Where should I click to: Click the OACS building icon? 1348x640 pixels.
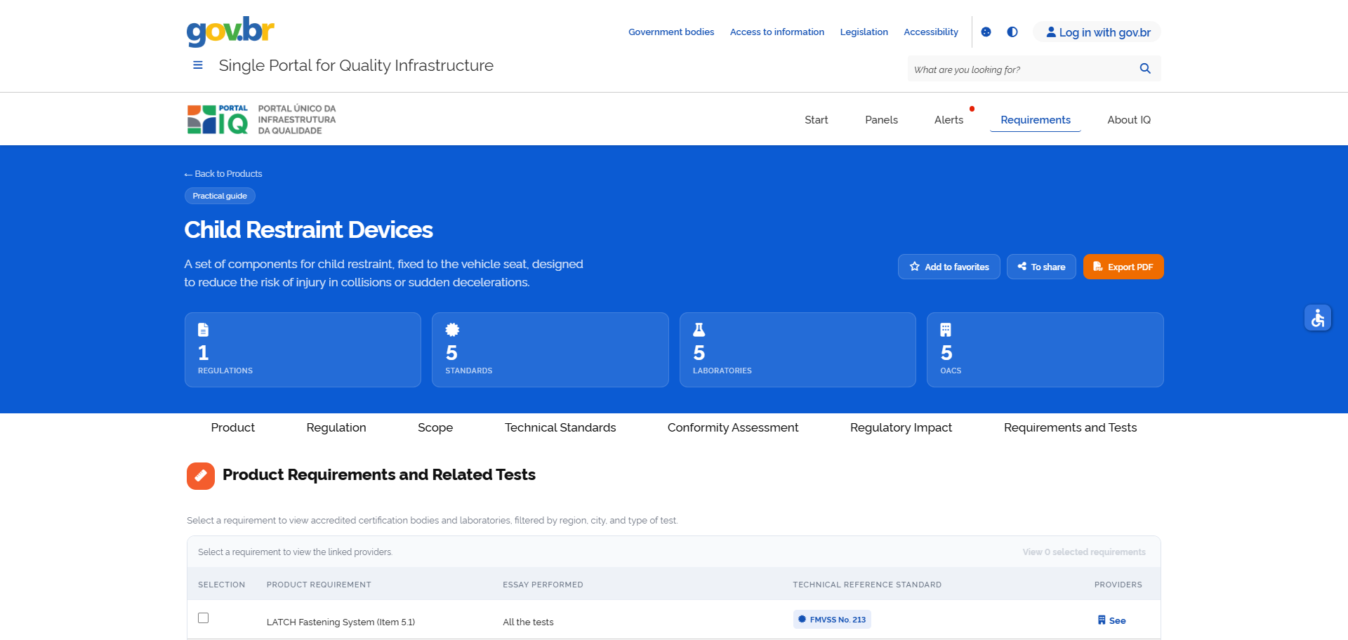[x=946, y=330]
